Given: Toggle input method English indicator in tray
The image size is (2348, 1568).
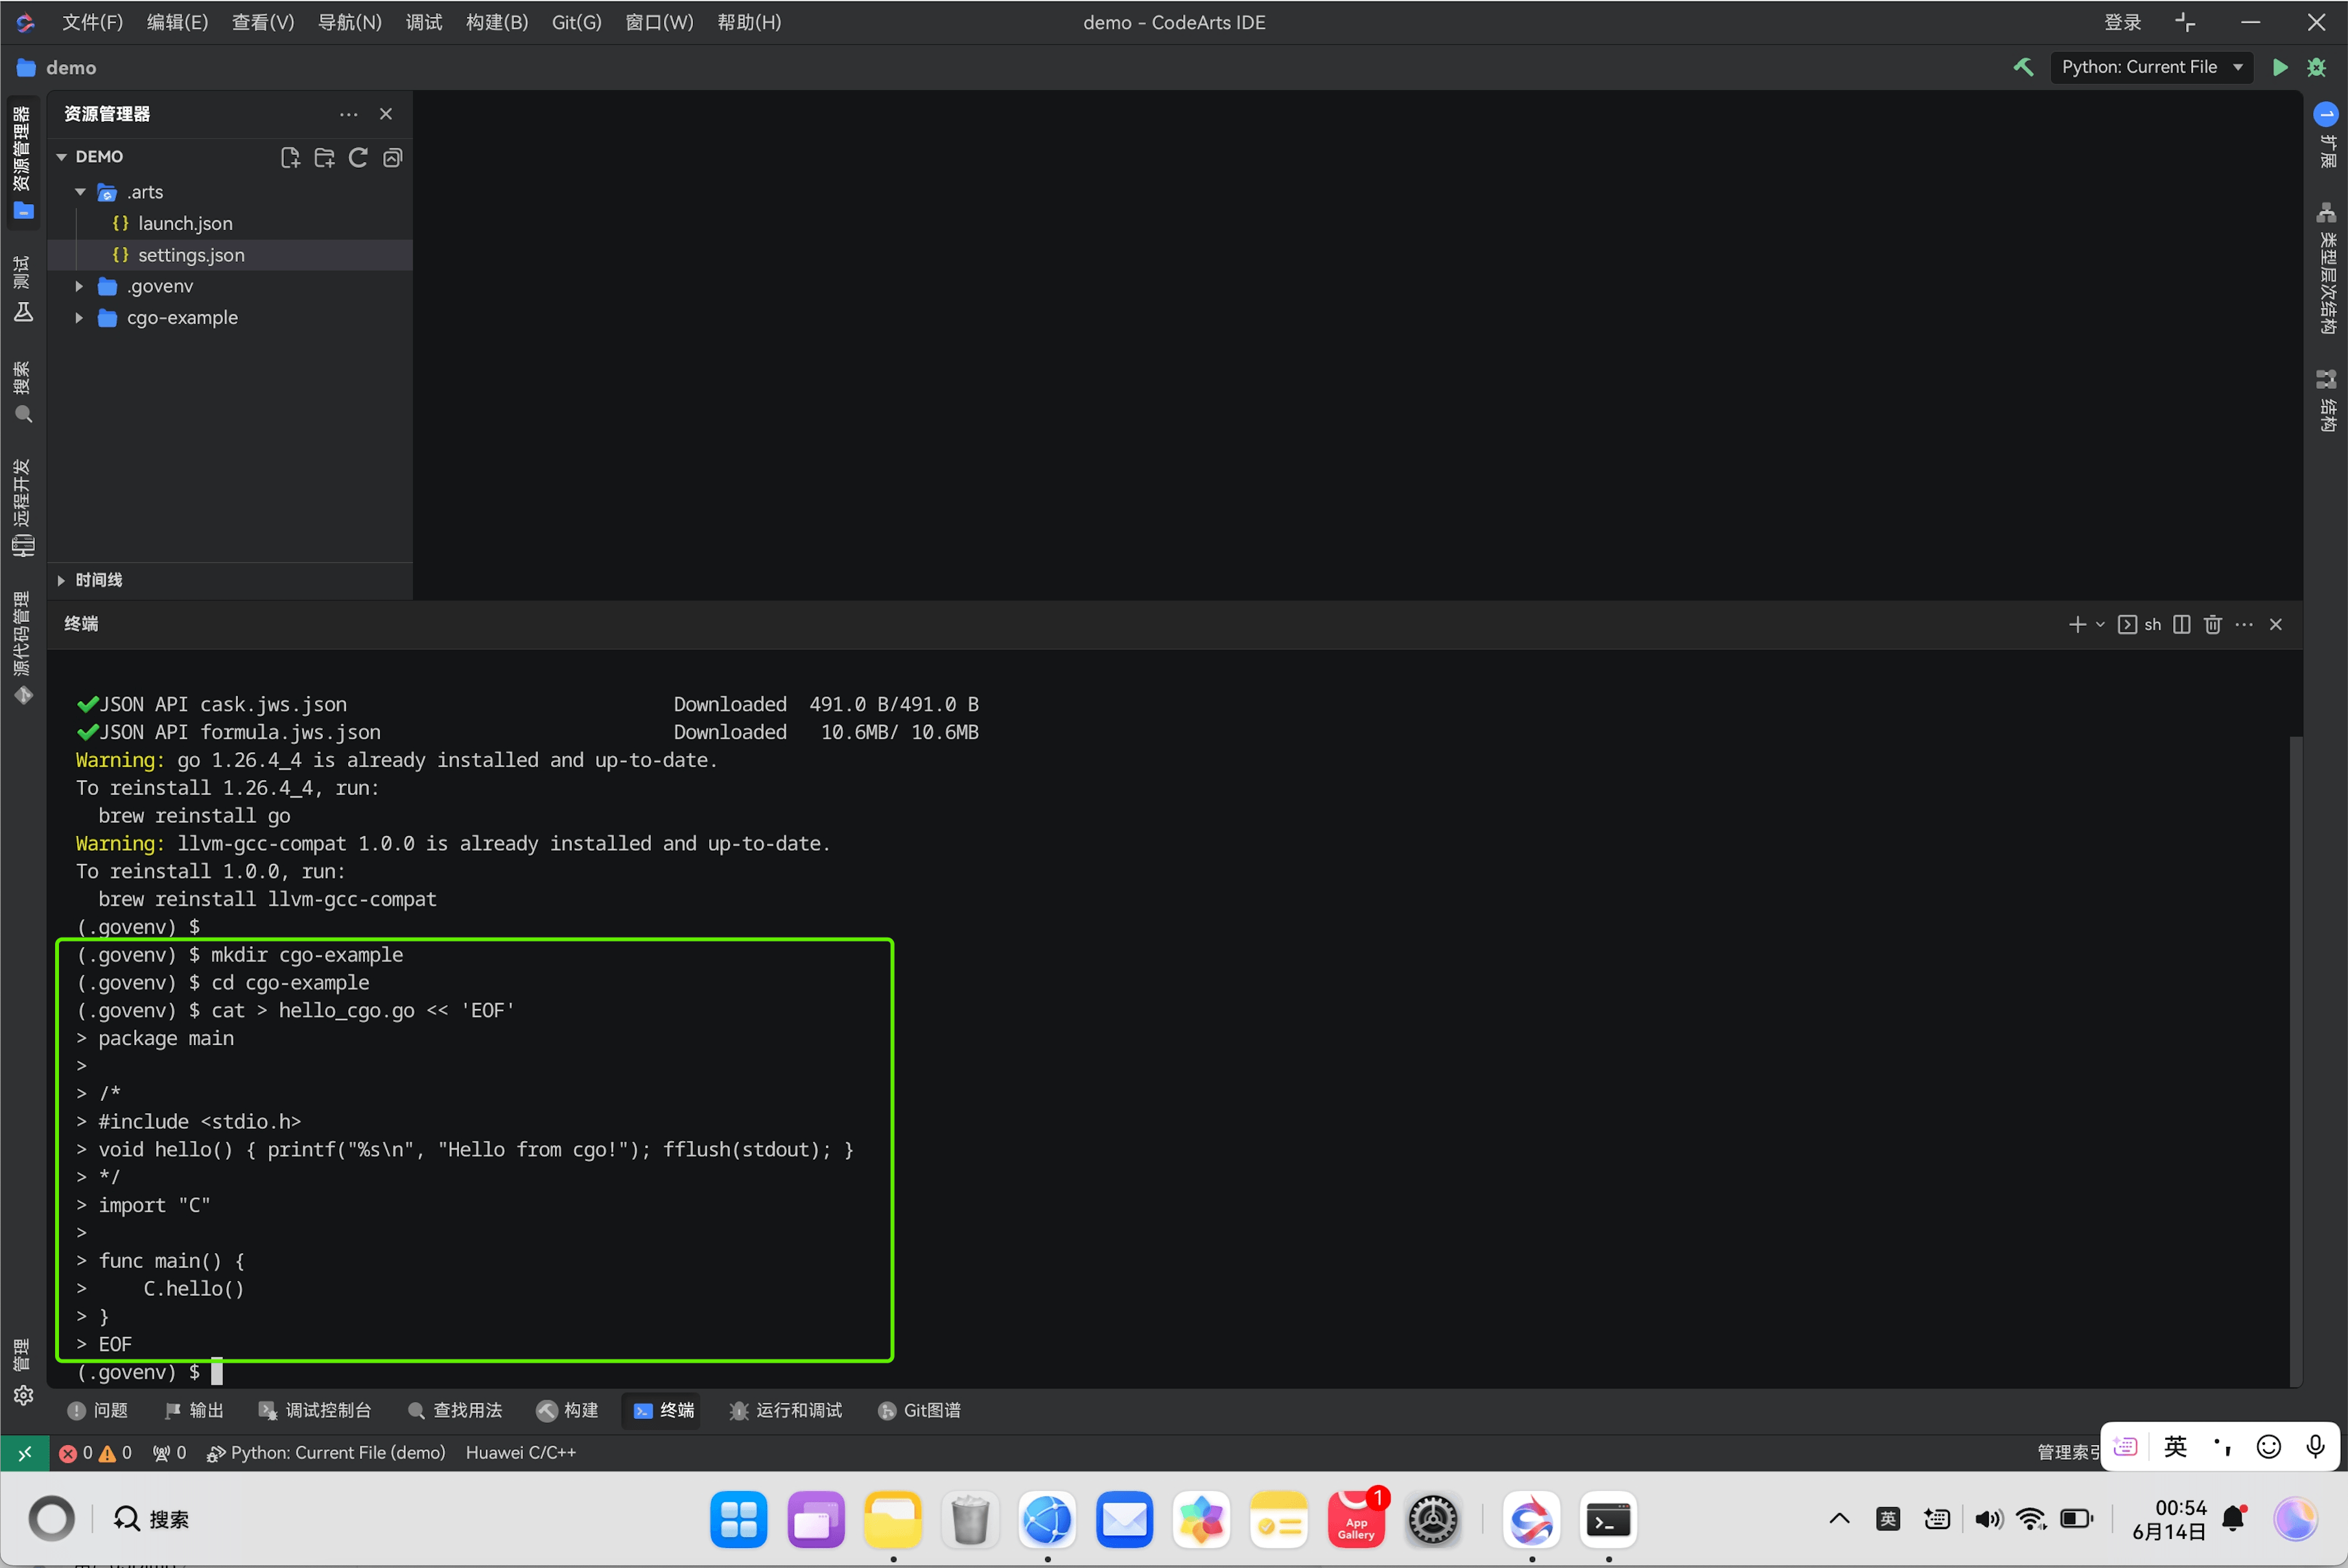Looking at the screenshot, I should click(x=1887, y=1519).
